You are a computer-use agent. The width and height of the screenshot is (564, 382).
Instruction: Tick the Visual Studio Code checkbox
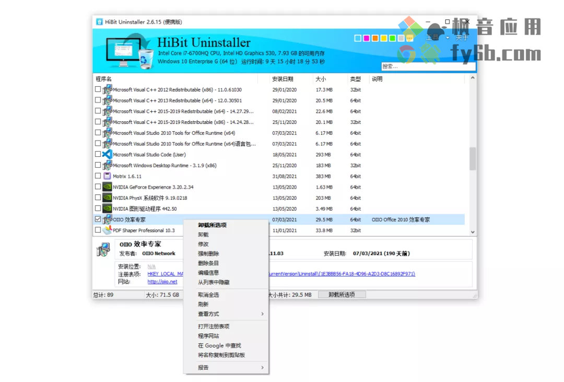click(x=98, y=154)
